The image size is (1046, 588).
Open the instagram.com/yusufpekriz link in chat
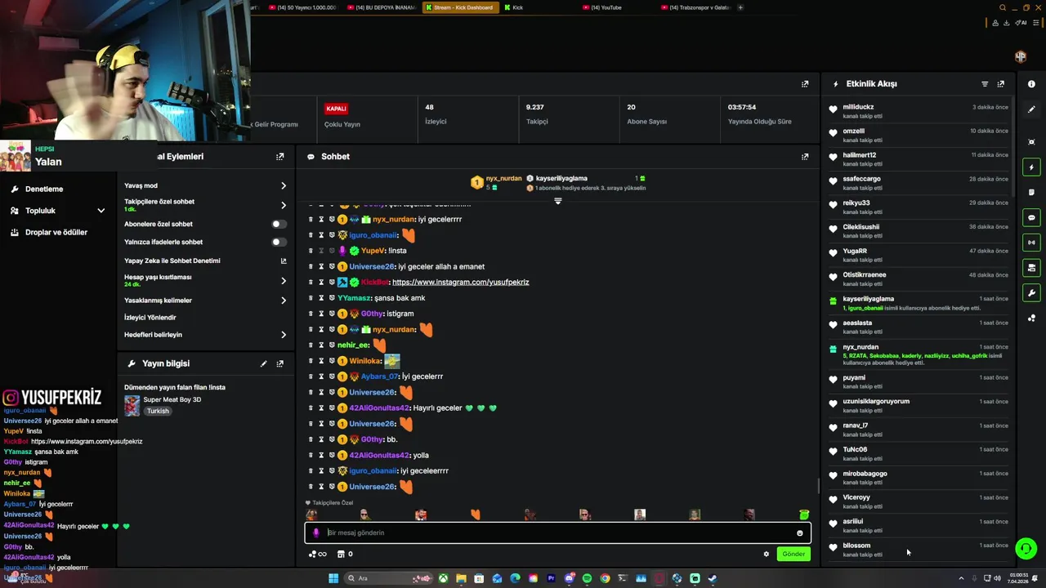coord(461,283)
